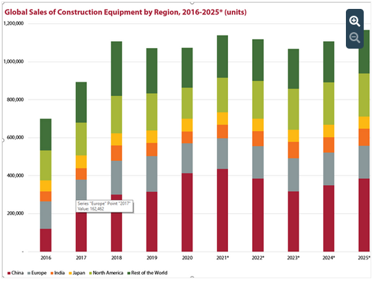This screenshot has width=374, height=281.
Task: Click the 2024 Rest of World segment
Action: click(329, 62)
